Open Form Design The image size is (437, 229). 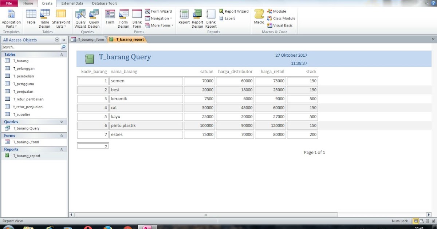[x=123, y=19]
